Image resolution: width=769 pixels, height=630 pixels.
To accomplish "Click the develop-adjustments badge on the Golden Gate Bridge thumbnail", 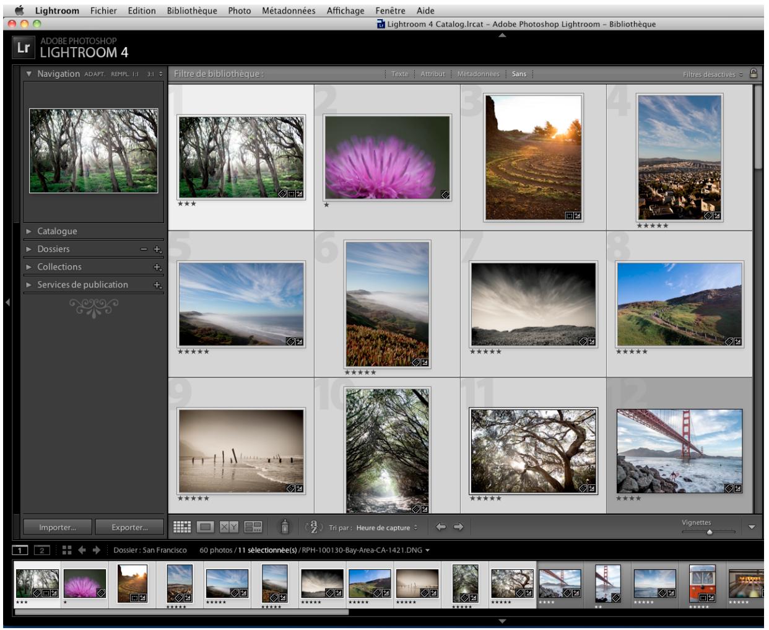I will click(x=737, y=488).
